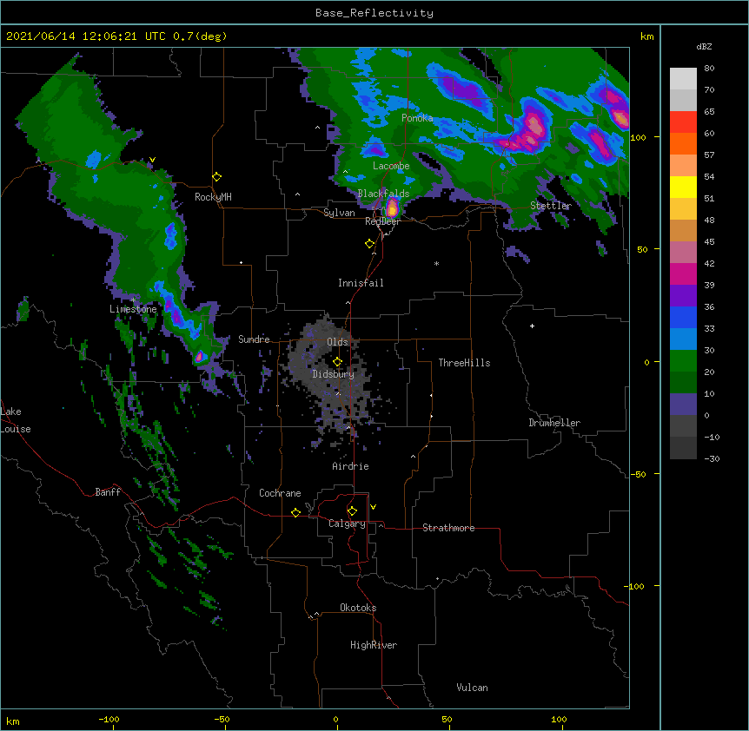
Task: Click the Calgary city label
Action: coord(348,524)
